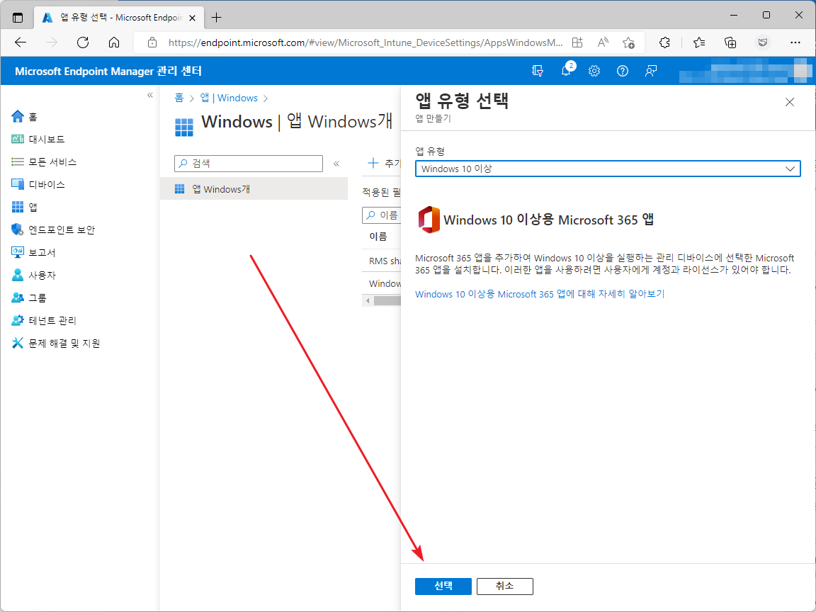Sort by 이름 column header

(378, 237)
